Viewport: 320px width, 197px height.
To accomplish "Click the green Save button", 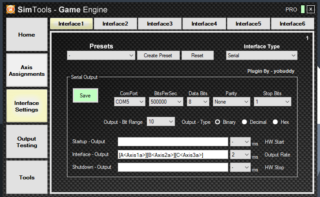I will (86, 96).
